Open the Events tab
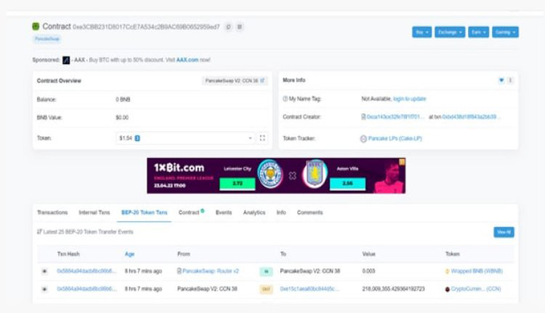Screen dimensions: 545x313 click(x=223, y=212)
